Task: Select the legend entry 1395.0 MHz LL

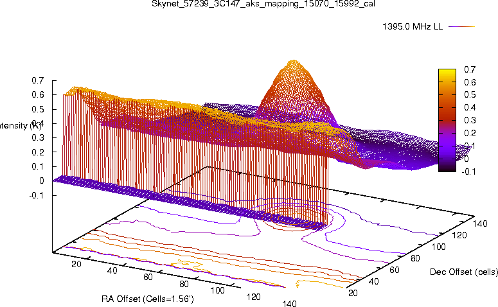Action: (x=413, y=27)
